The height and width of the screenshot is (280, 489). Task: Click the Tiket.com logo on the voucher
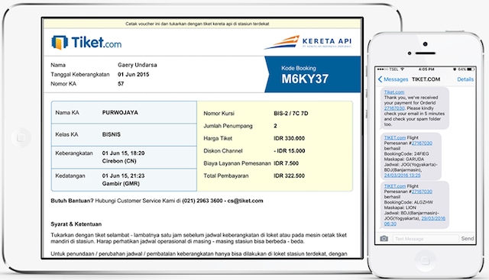86,43
